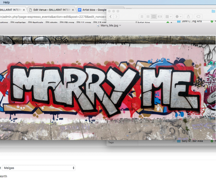Image resolution: width=216 pixels, height=187 pixels.
Task: Click the Finder forward navigation arrow
Action: tap(116, 17)
